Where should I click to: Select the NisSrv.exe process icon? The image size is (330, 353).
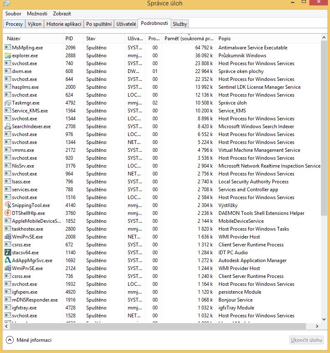coord(8,166)
